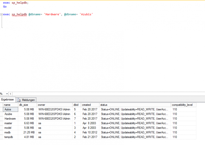Select the master name cell
Image resolution: width=205 pixels, height=145 pixels.
pos(10,123)
